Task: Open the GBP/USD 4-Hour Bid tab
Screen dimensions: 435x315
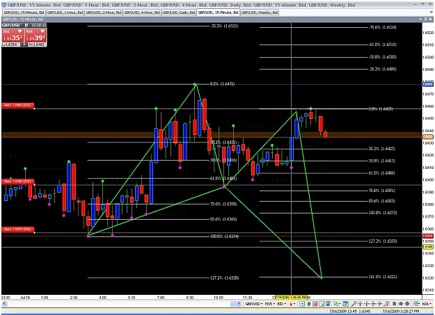Action: point(142,13)
